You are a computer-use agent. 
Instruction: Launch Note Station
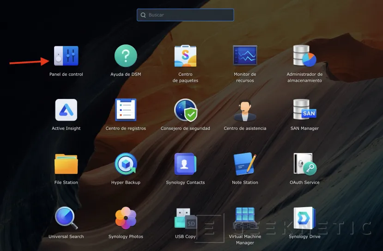[x=245, y=164]
